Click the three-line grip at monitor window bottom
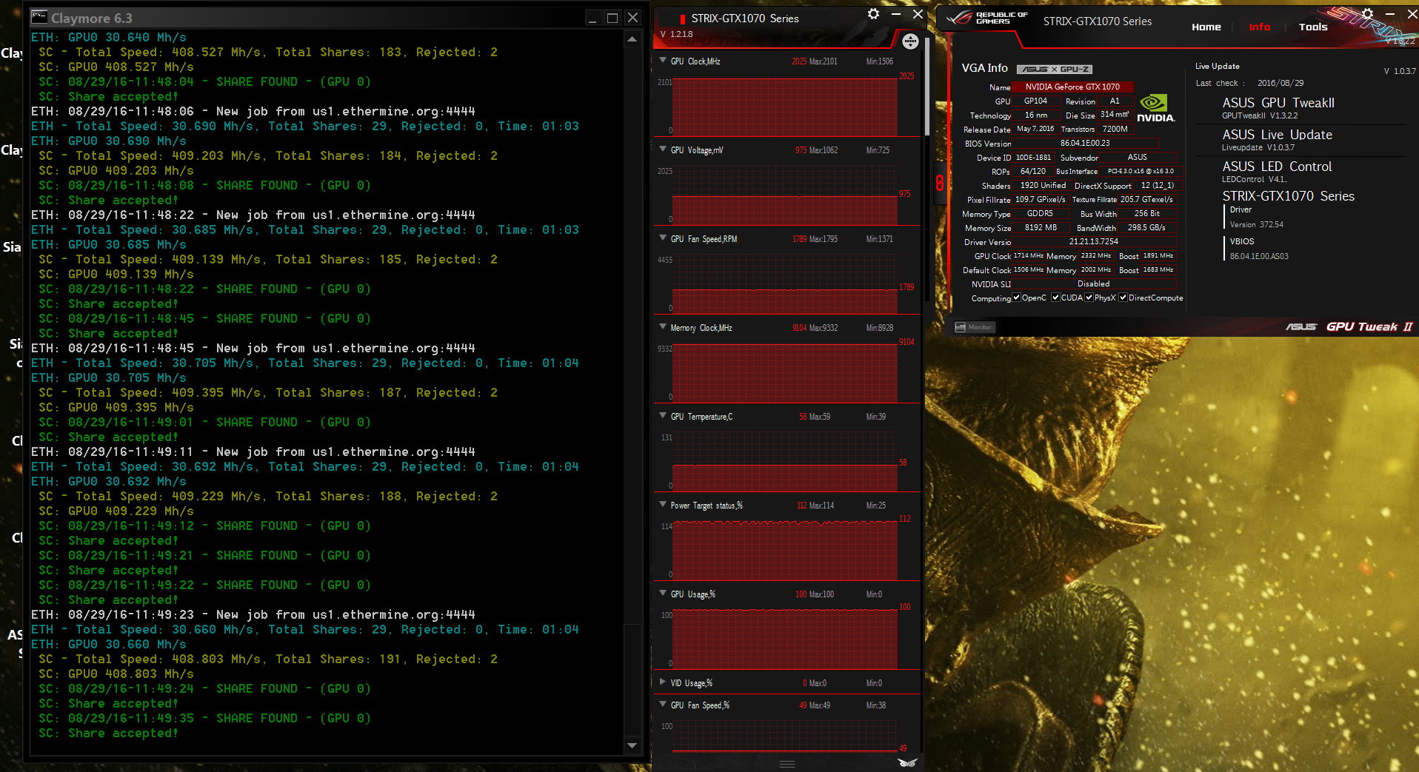This screenshot has height=772, width=1419. tap(787, 764)
